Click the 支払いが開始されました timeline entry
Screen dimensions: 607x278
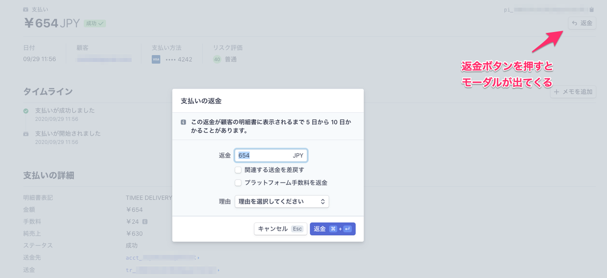pyautogui.click(x=68, y=134)
